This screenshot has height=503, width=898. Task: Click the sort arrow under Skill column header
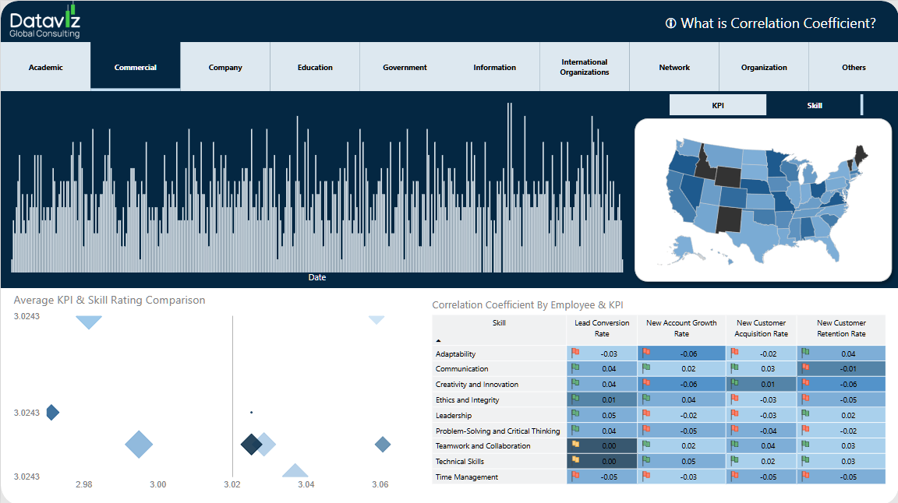437,340
